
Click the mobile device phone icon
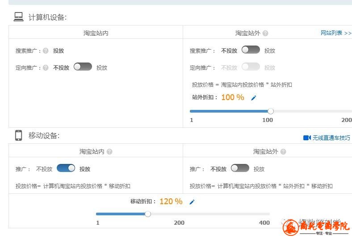click(18, 135)
